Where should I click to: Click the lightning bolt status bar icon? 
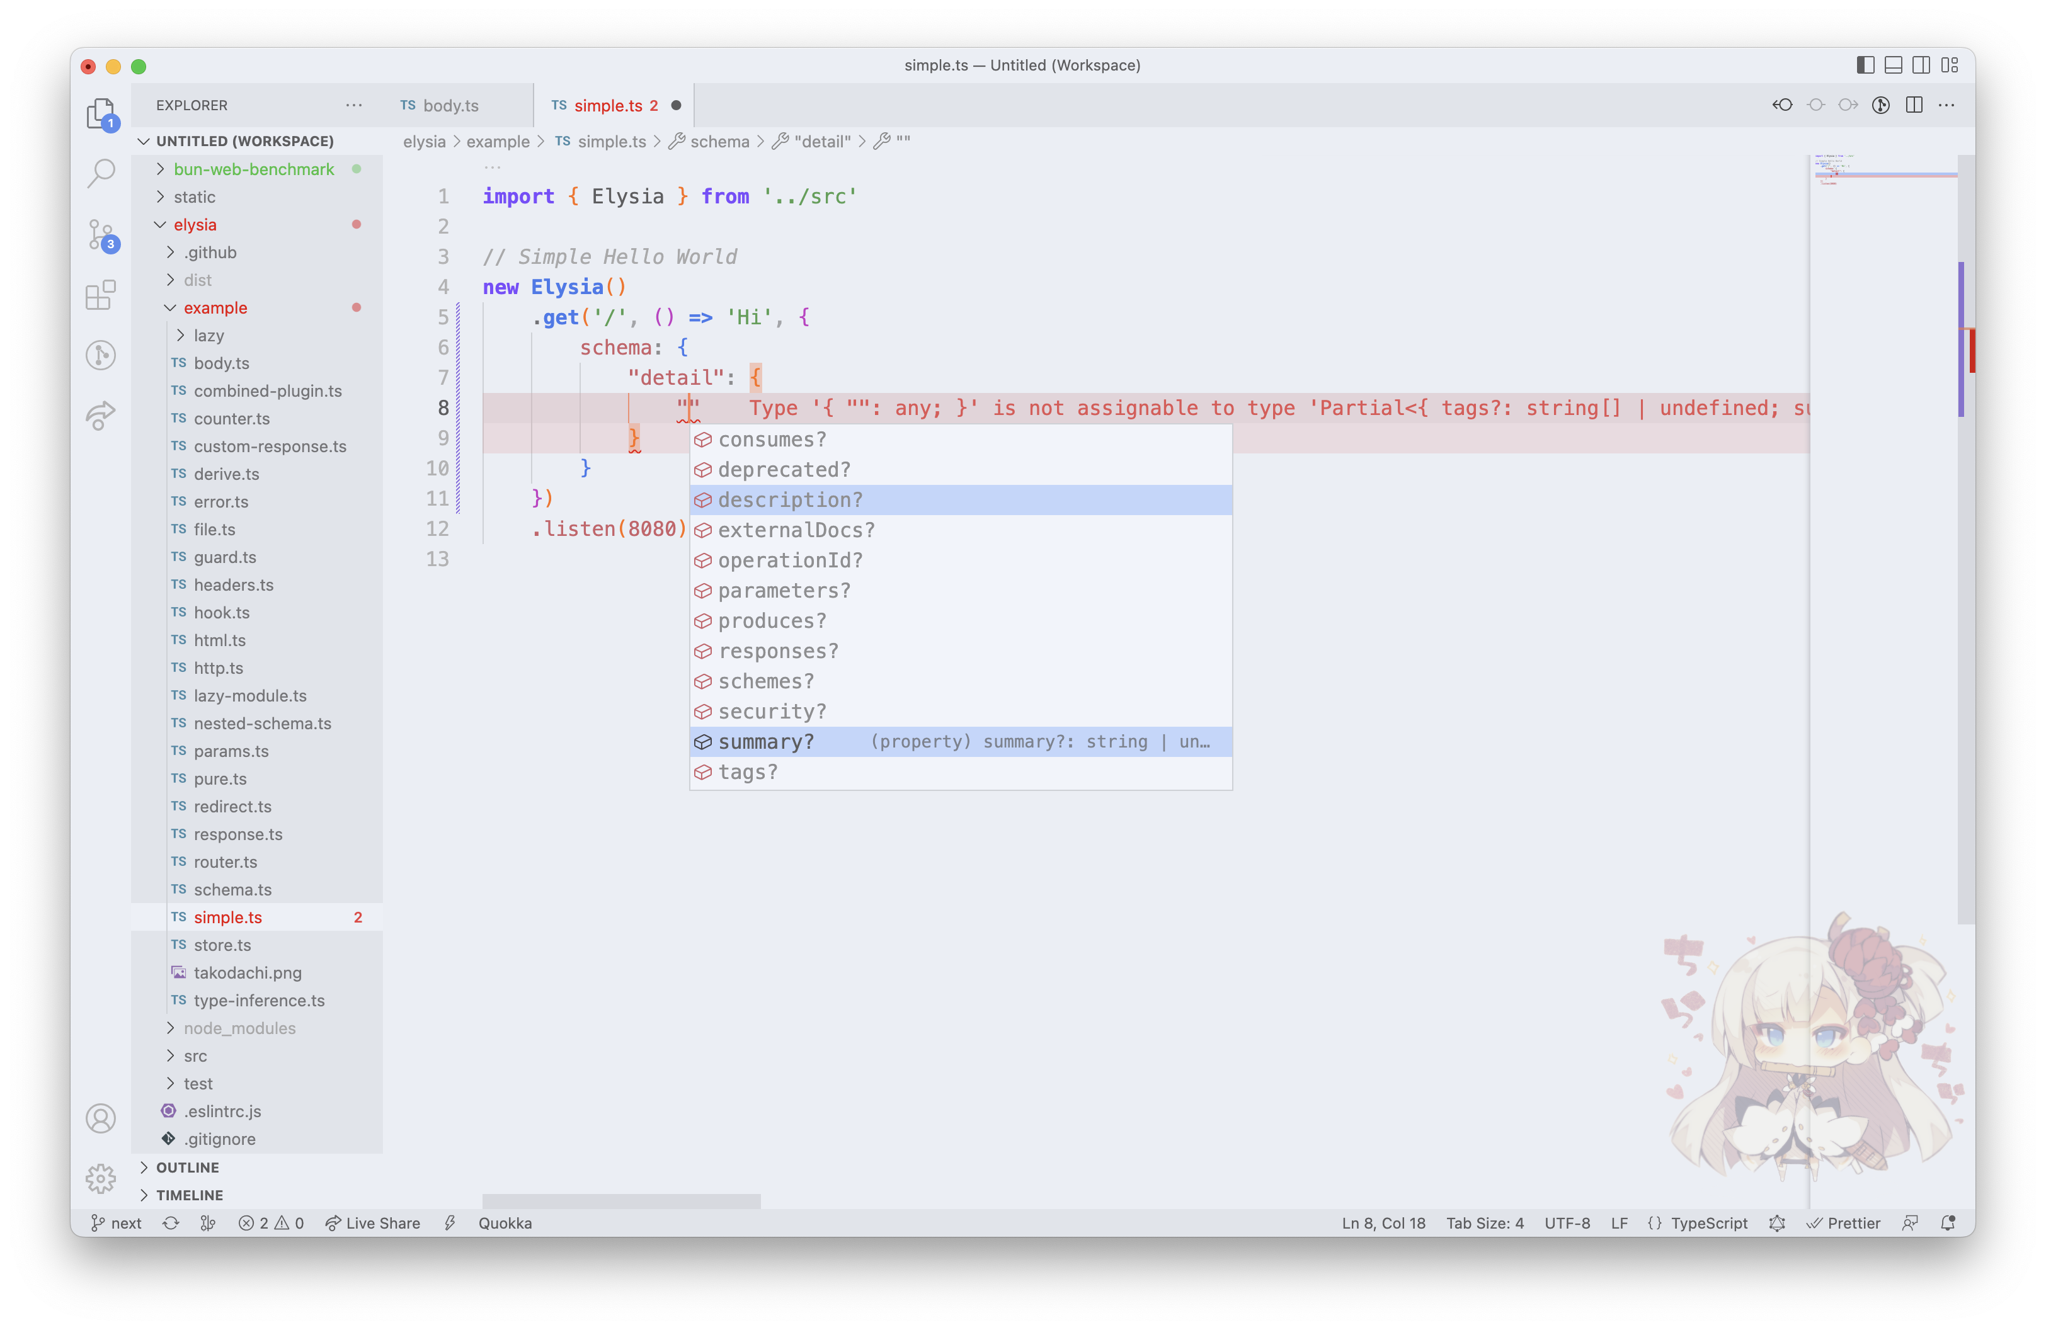(450, 1222)
